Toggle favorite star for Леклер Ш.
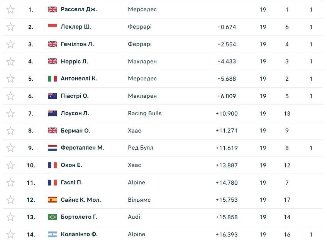Screen dimensions: 327x240 (10, 27)
